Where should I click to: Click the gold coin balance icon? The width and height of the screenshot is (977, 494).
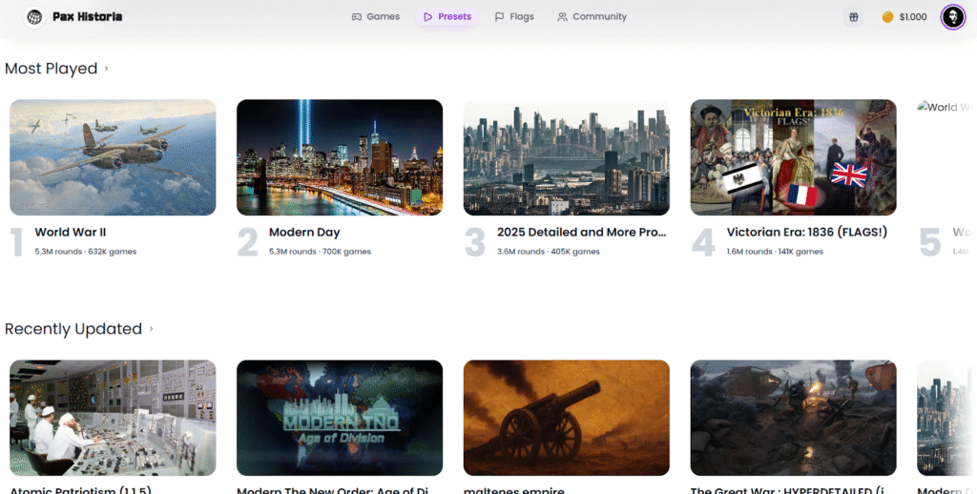(887, 17)
